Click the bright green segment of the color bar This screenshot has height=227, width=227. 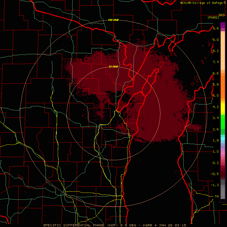click(223, 122)
